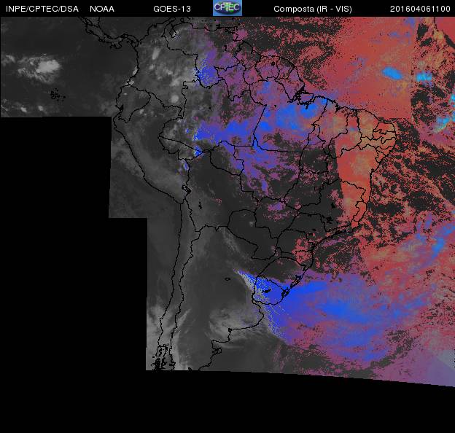Screen dimensions: 455x433
Task: Click the CPTEC logo in the header
Action: tap(227, 8)
